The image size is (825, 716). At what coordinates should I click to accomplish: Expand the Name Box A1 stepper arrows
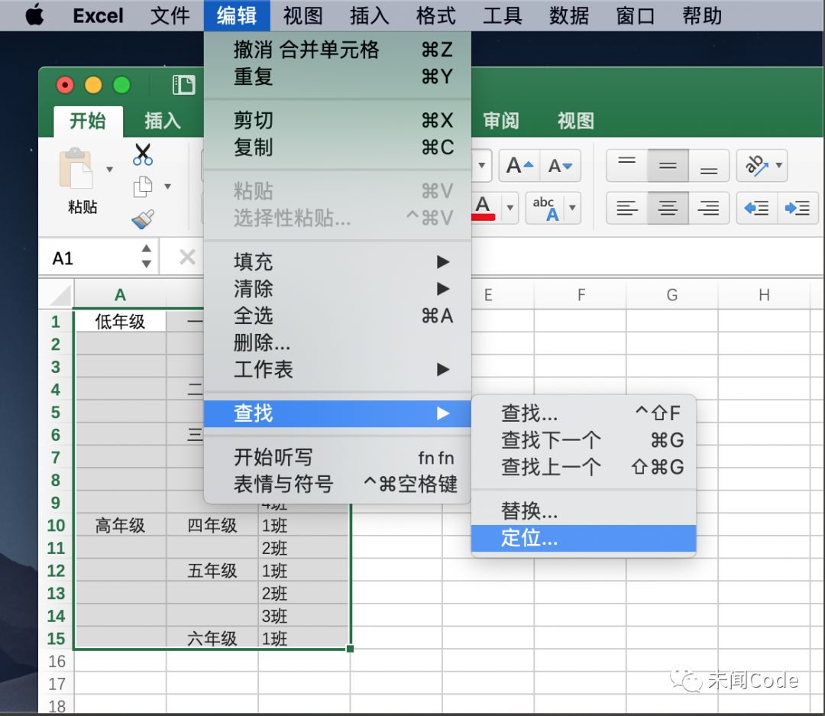pos(146,257)
